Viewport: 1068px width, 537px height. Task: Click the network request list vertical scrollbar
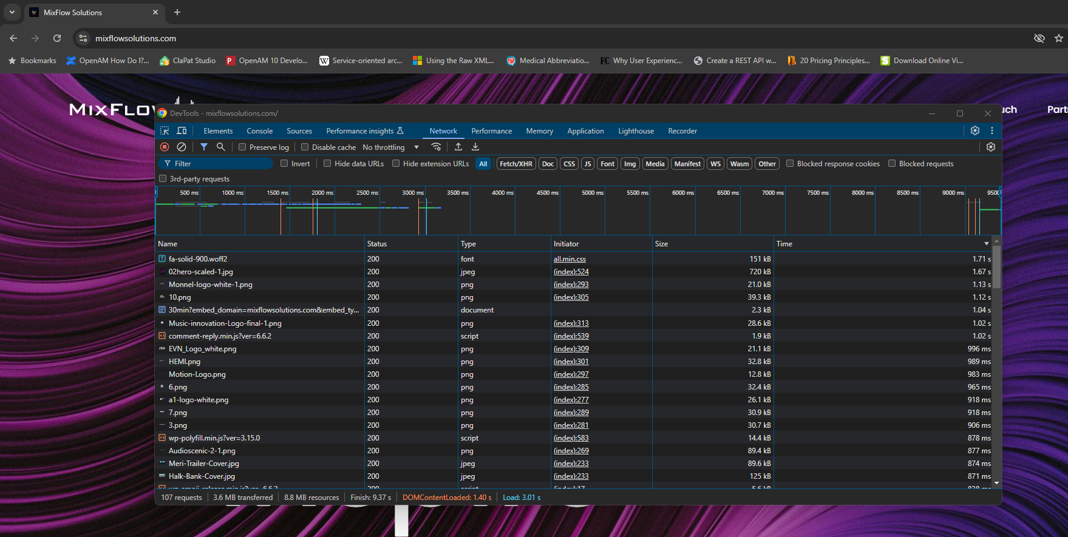coord(996,267)
